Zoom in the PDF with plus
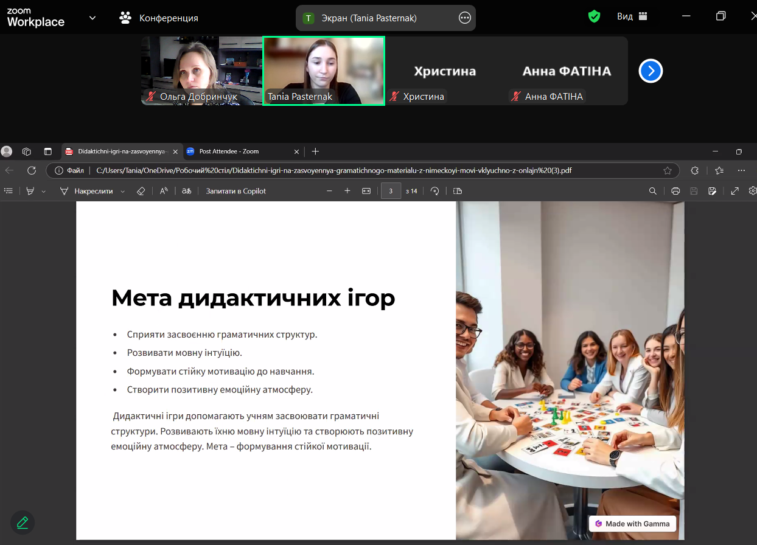The height and width of the screenshot is (545, 757). coord(347,191)
